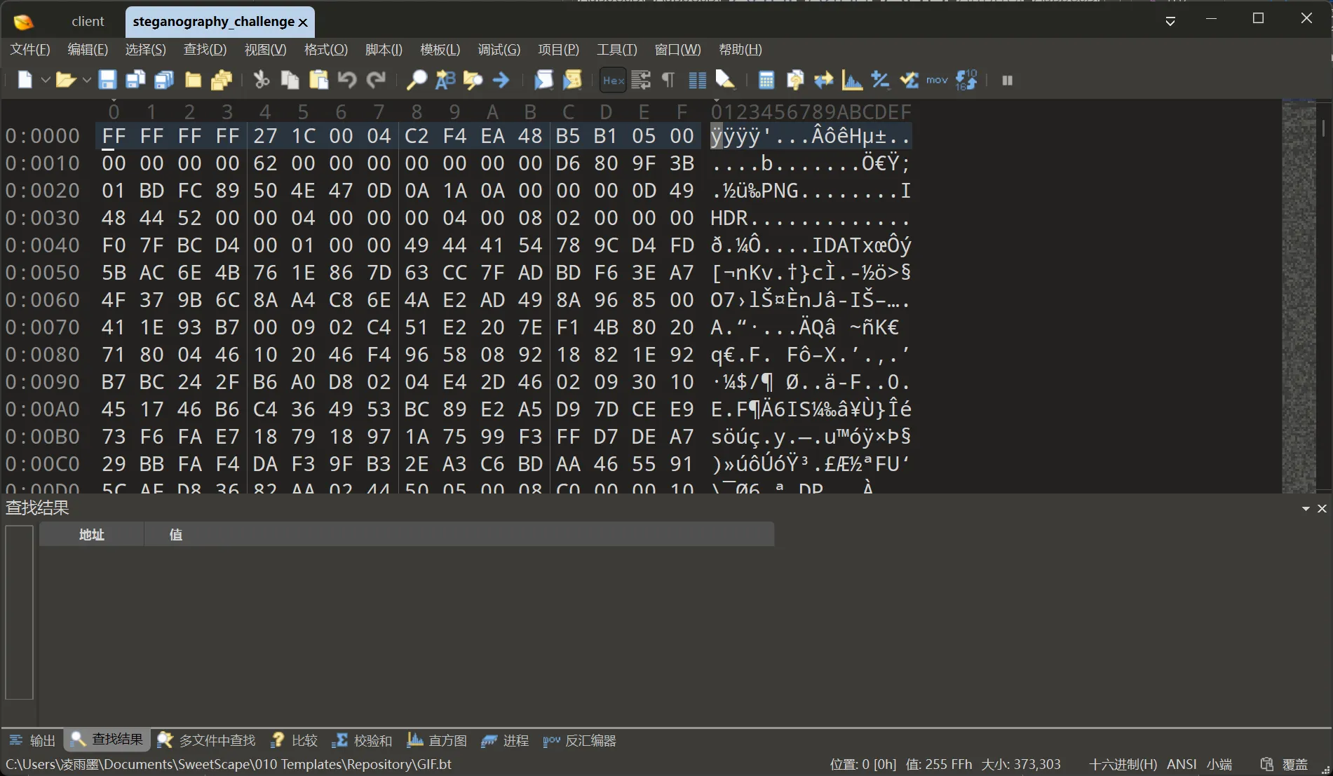Click the 覆盖 overwrite mode indicator
The width and height of the screenshot is (1333, 776).
click(1295, 764)
